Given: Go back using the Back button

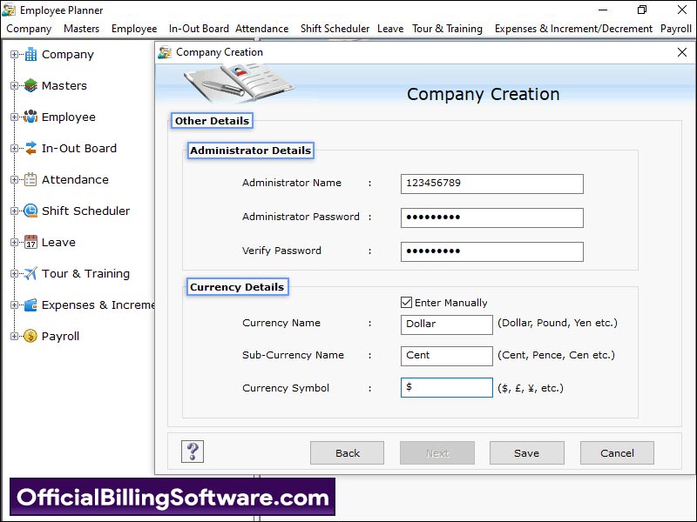Looking at the screenshot, I should (347, 453).
